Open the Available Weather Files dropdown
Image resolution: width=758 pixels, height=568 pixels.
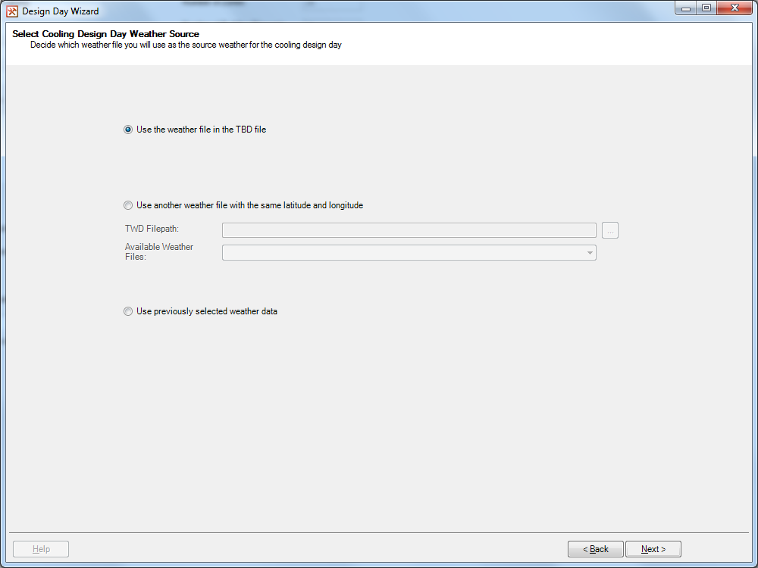click(409, 253)
